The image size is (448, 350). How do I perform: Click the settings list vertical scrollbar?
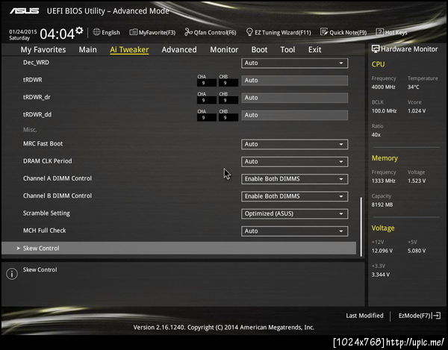361,227
